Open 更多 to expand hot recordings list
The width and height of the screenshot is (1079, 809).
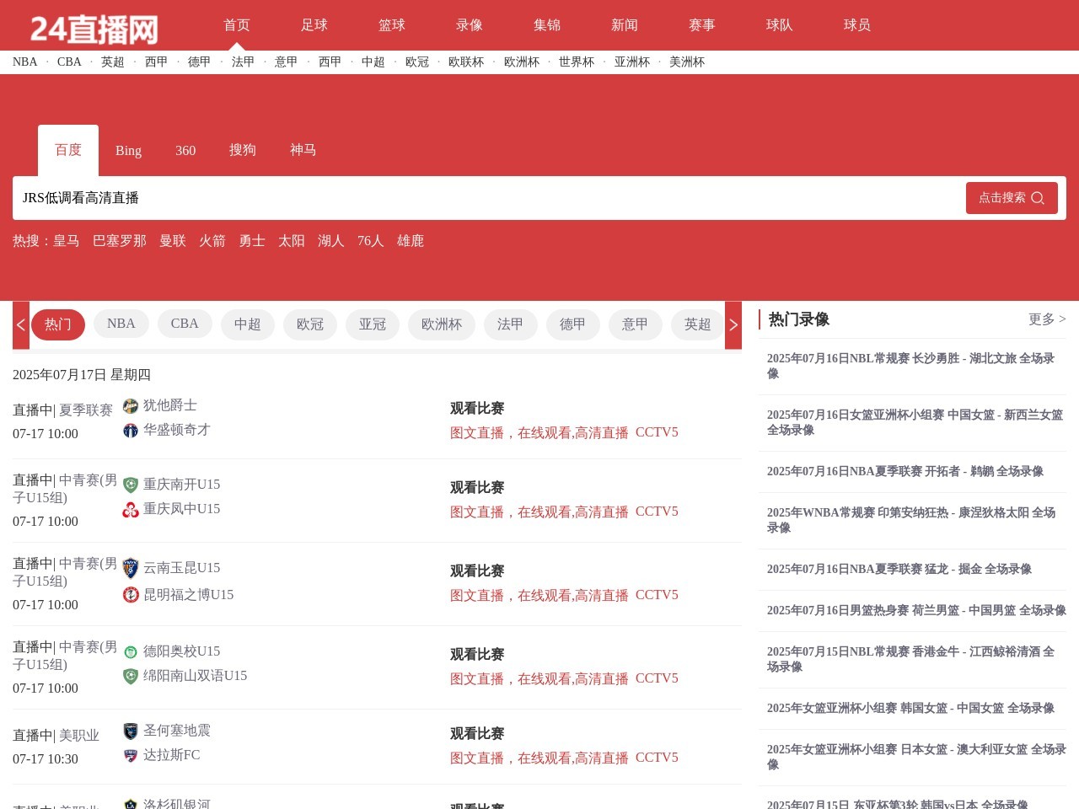coord(1047,319)
